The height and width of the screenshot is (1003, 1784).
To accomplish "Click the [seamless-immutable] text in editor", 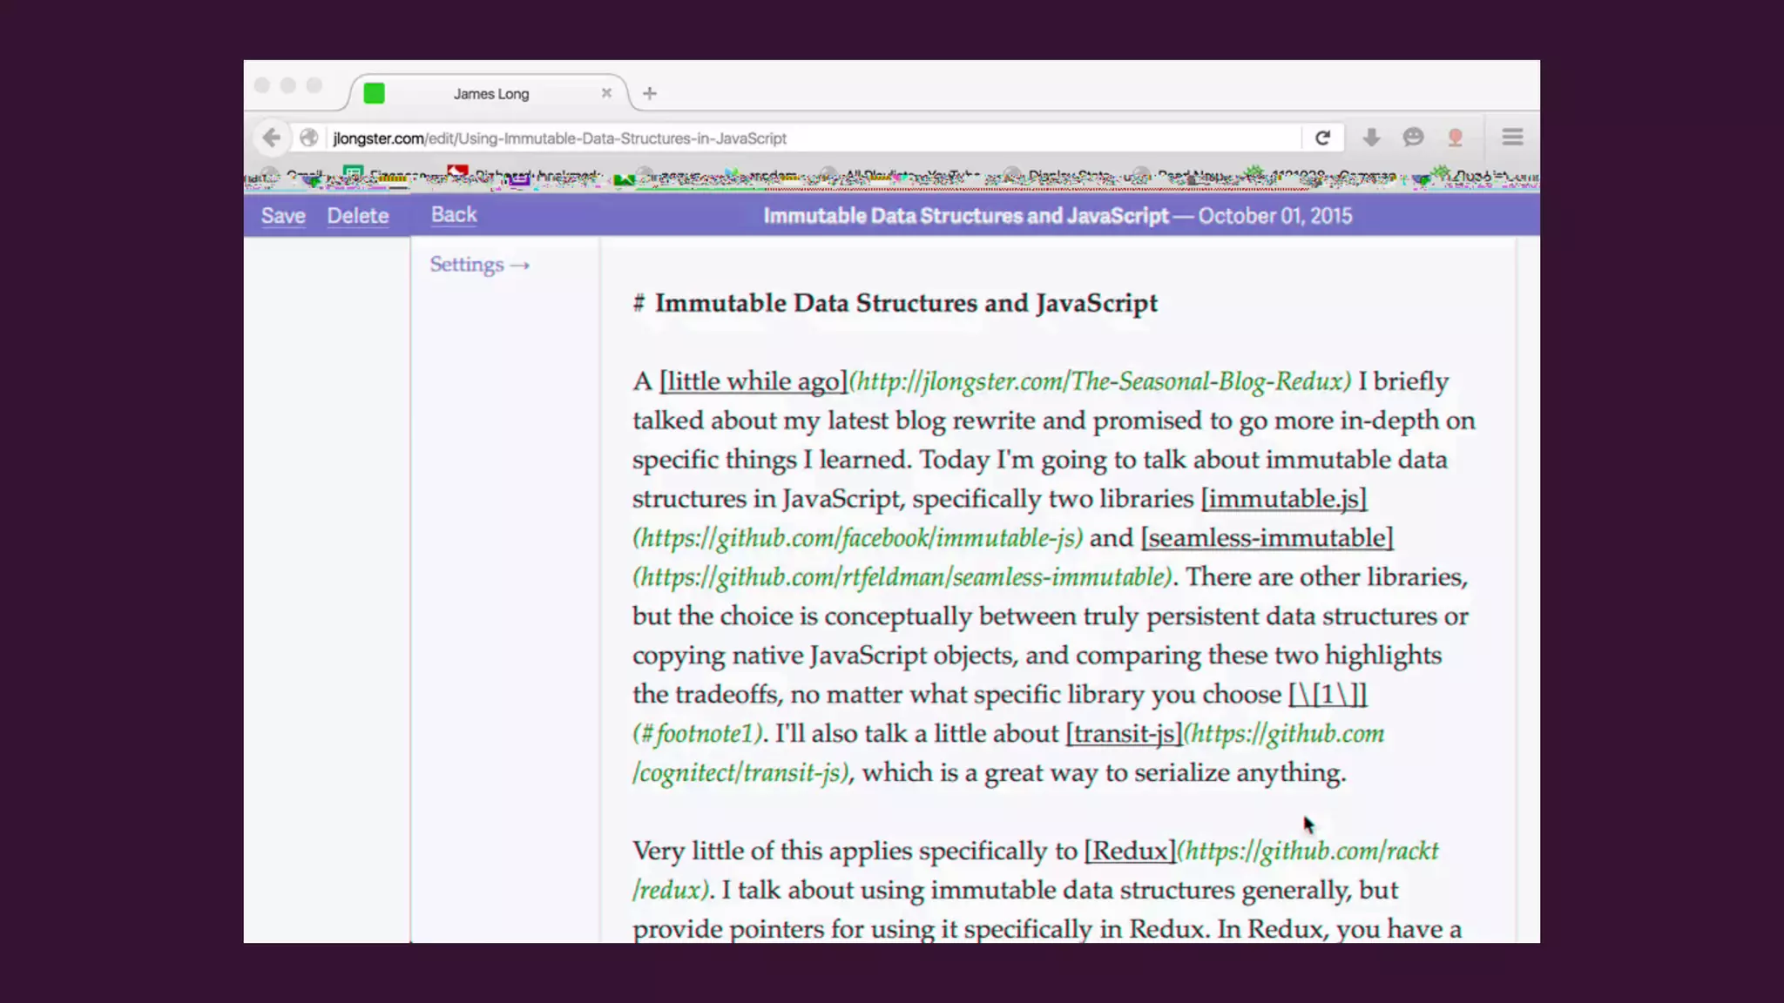I will 1267,538.
